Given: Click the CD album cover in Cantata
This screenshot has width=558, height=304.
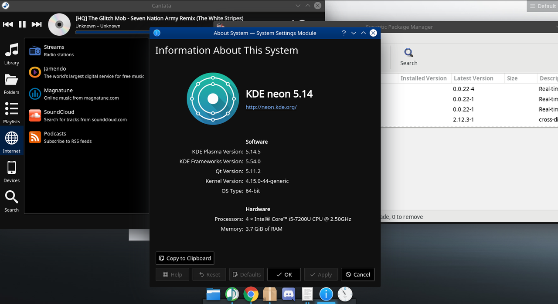Looking at the screenshot, I should [59, 24].
